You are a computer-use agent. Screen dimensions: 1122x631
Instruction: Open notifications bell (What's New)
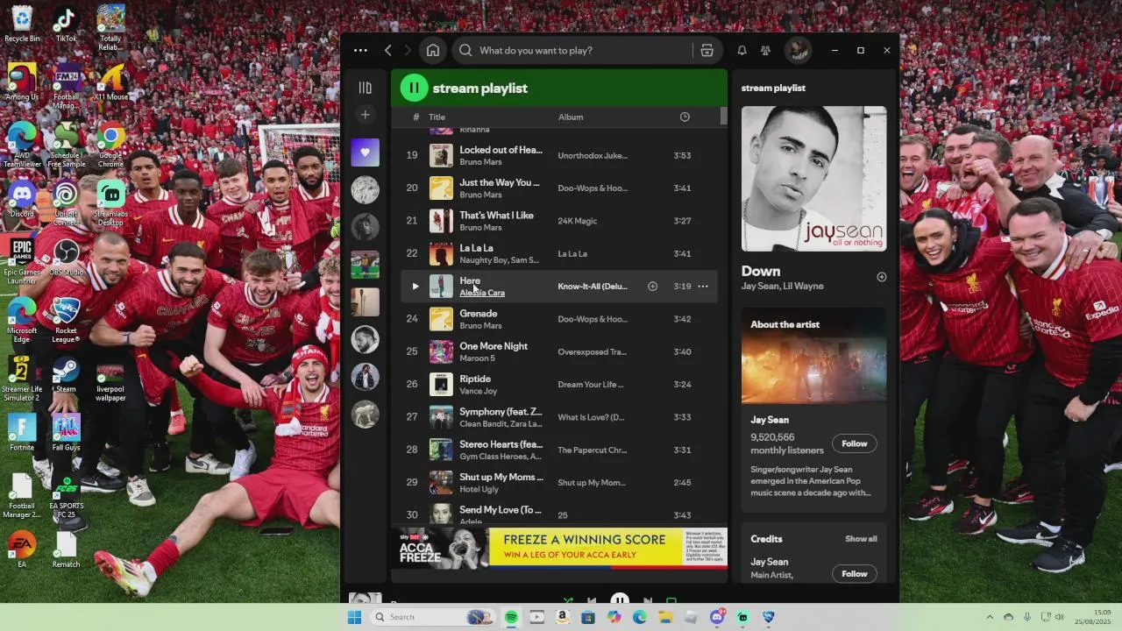[x=742, y=51]
